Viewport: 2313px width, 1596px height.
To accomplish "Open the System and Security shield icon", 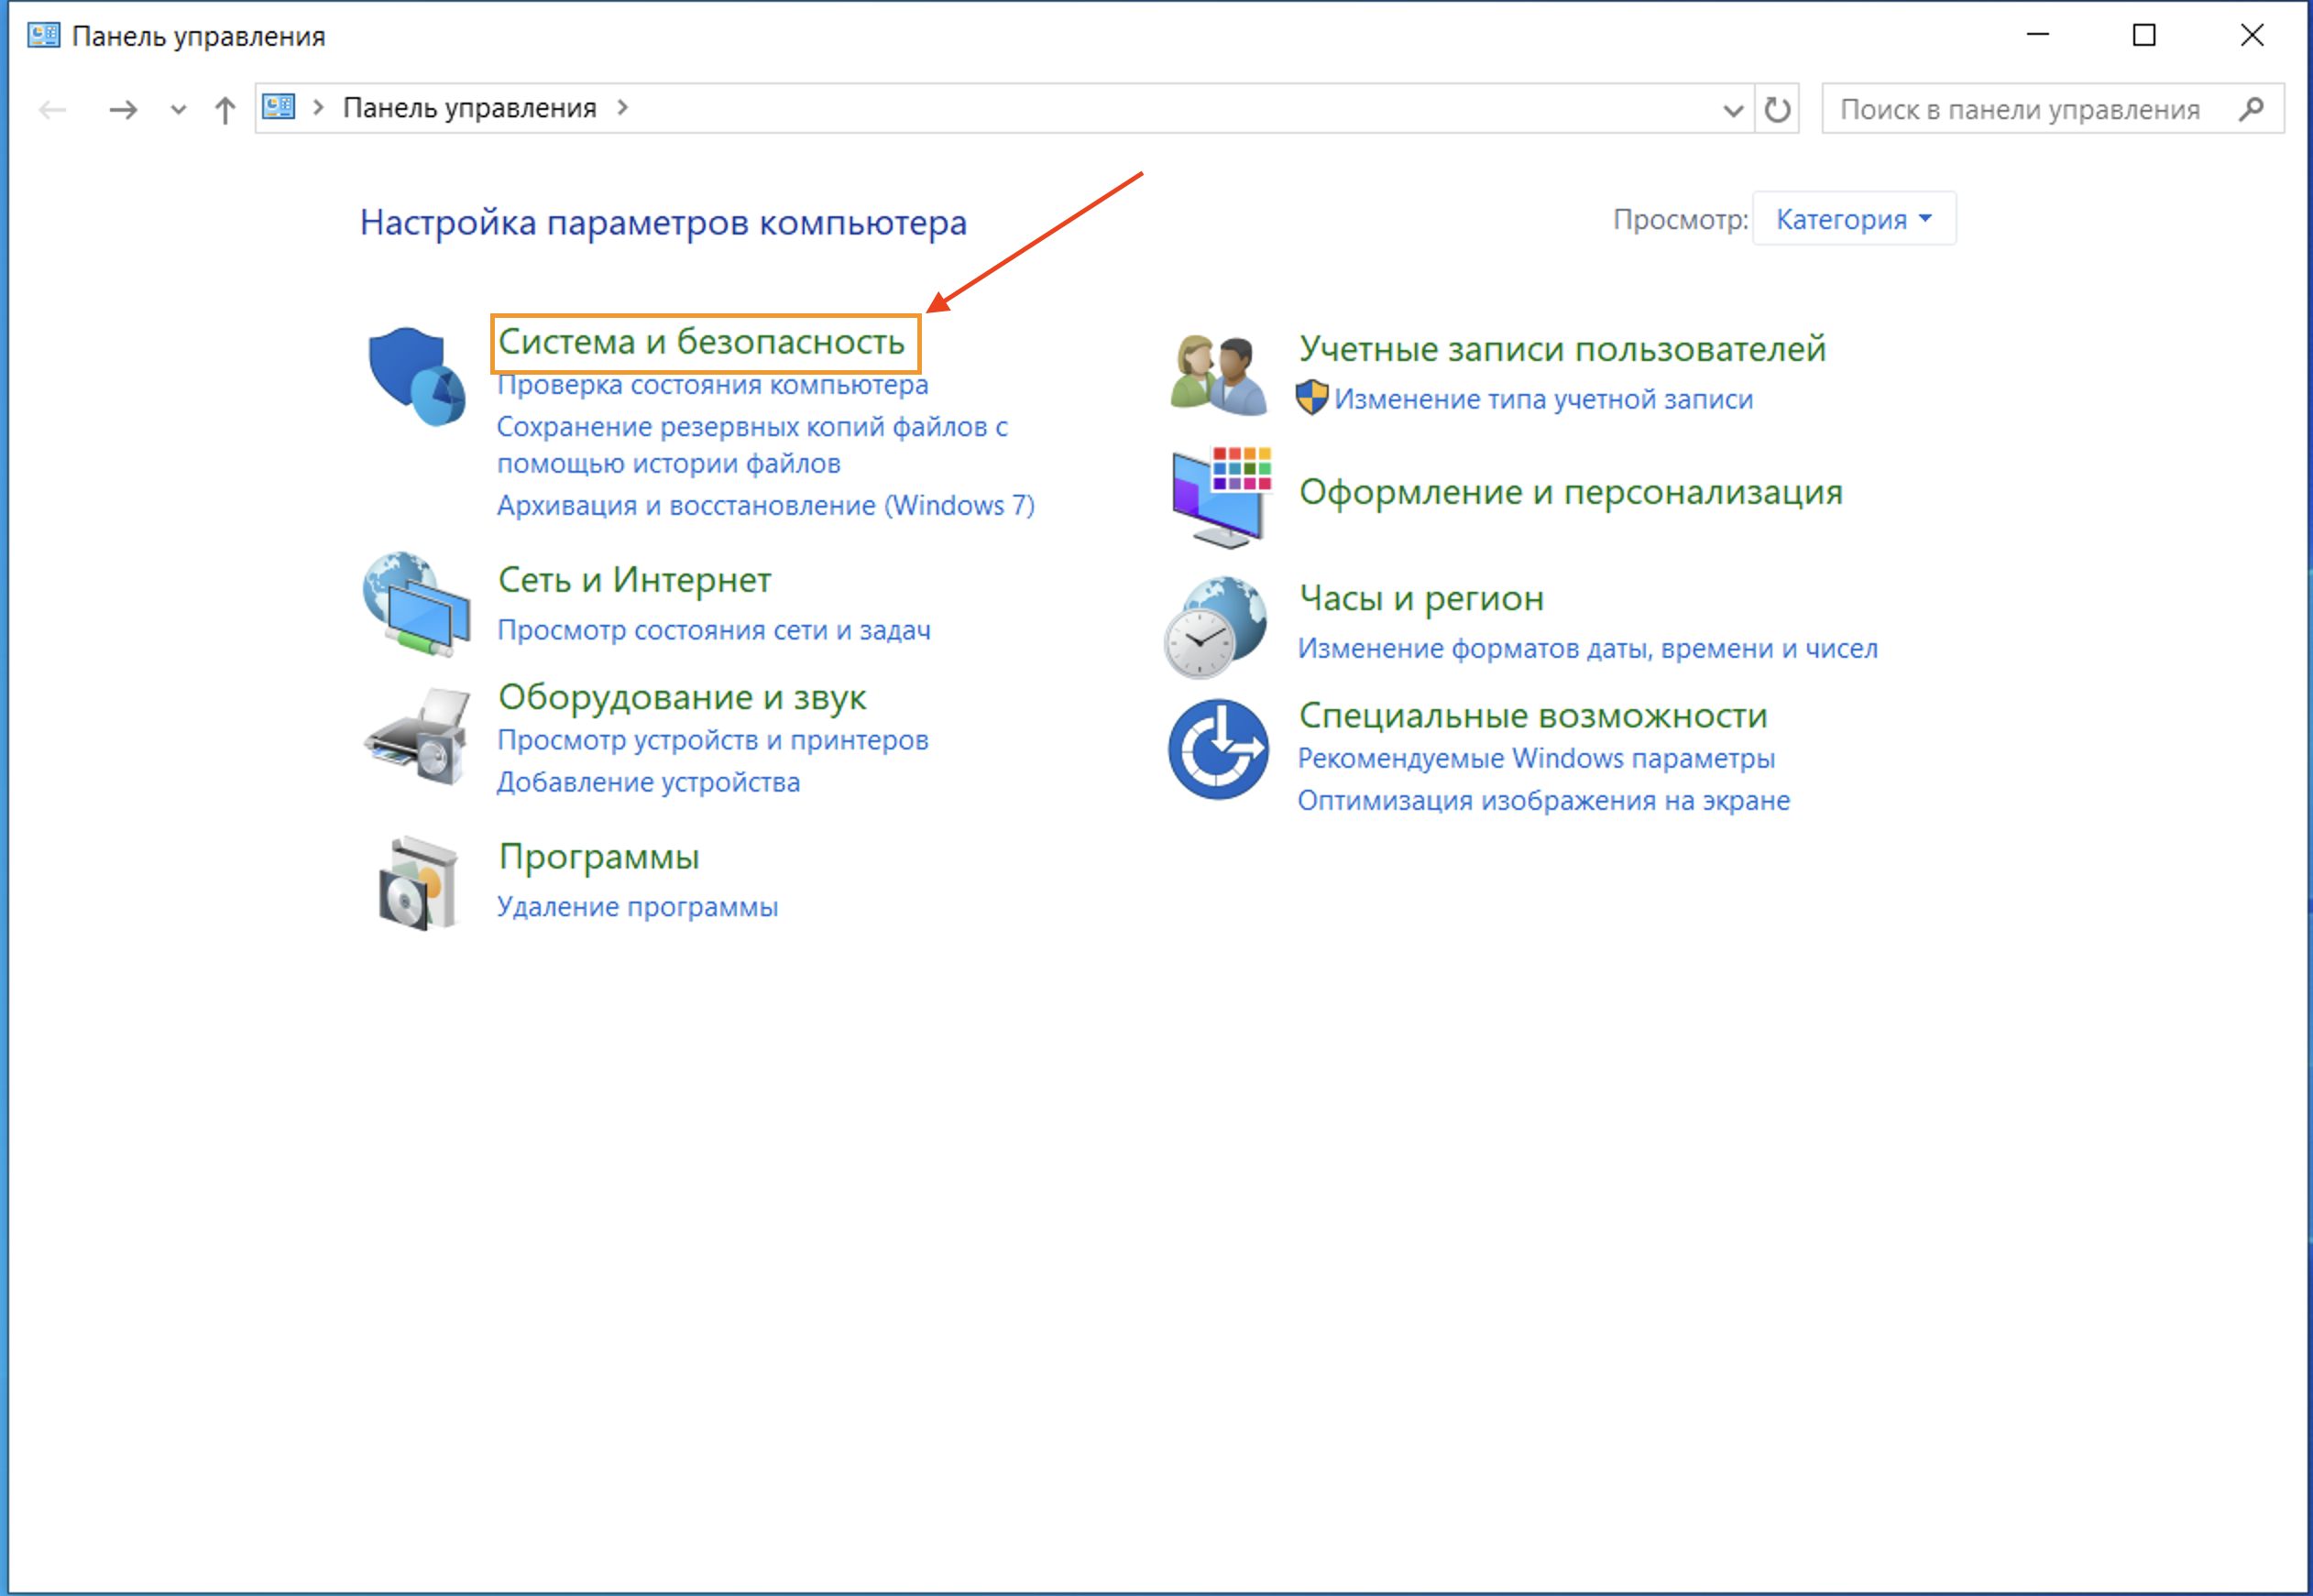I will coord(416,377).
